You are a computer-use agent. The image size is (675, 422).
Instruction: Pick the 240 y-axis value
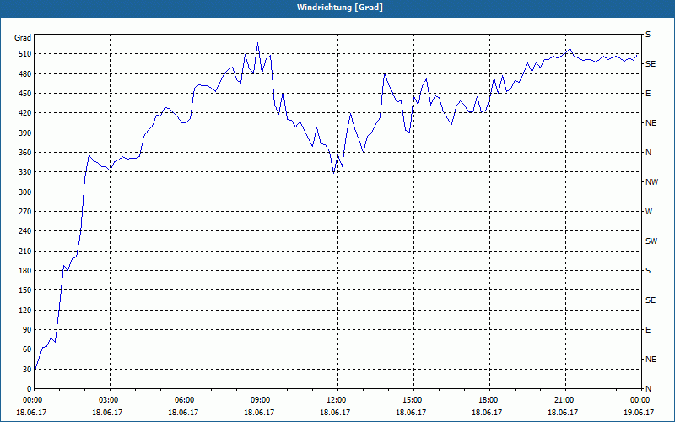click(x=24, y=231)
